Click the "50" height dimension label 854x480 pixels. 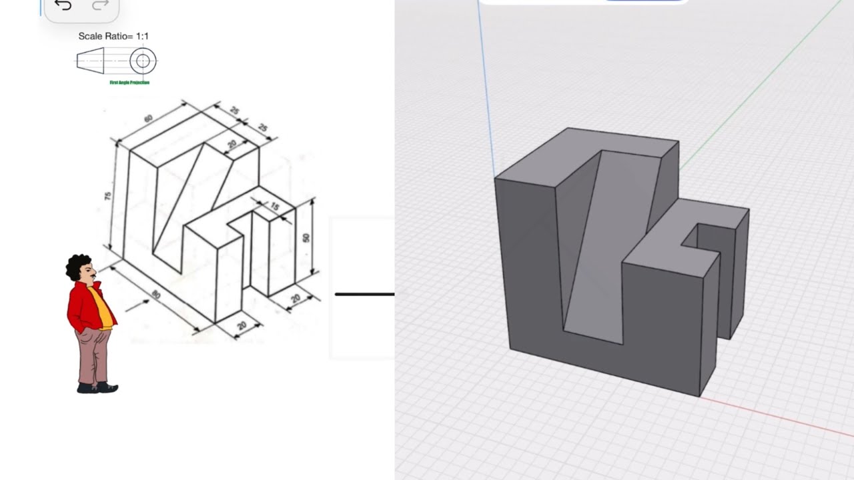click(x=306, y=237)
